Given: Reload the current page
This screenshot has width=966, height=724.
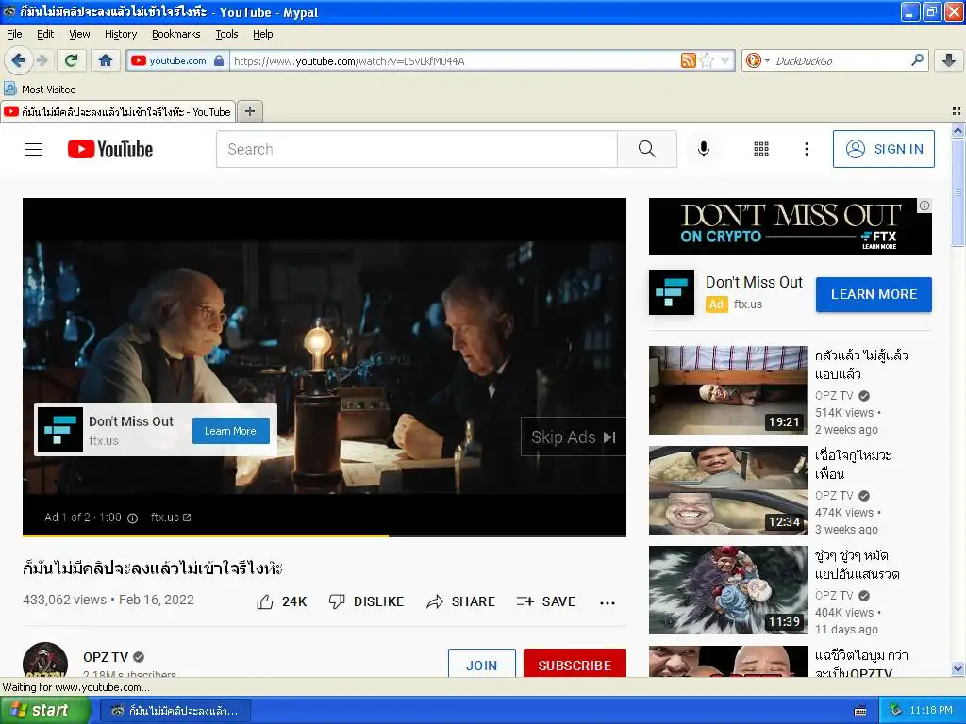Looking at the screenshot, I should [x=72, y=60].
